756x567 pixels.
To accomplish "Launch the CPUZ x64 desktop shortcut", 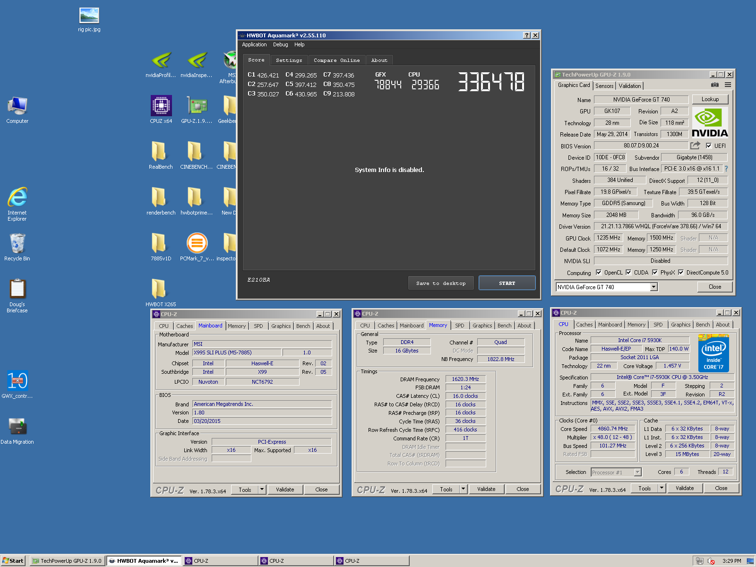I will tap(161, 110).
